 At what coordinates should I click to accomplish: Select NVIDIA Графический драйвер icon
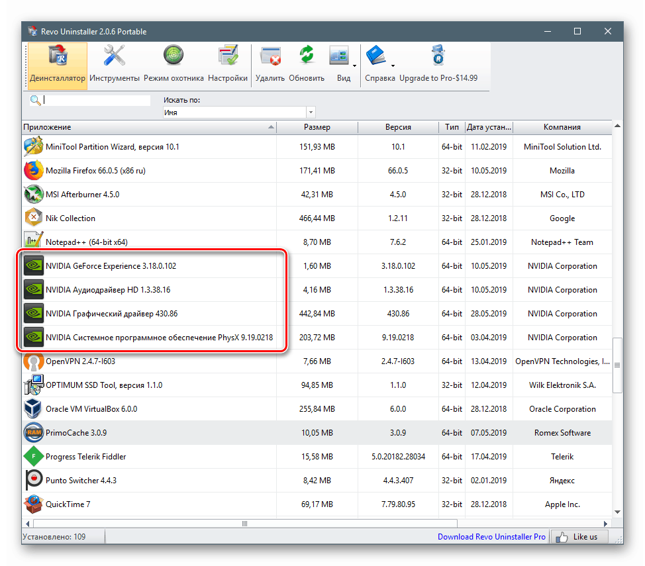[33, 313]
